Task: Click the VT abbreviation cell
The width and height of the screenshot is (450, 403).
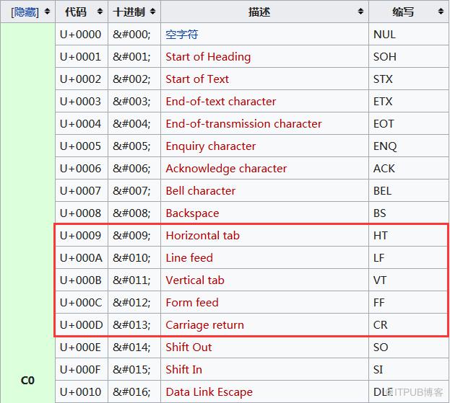Action: point(409,280)
